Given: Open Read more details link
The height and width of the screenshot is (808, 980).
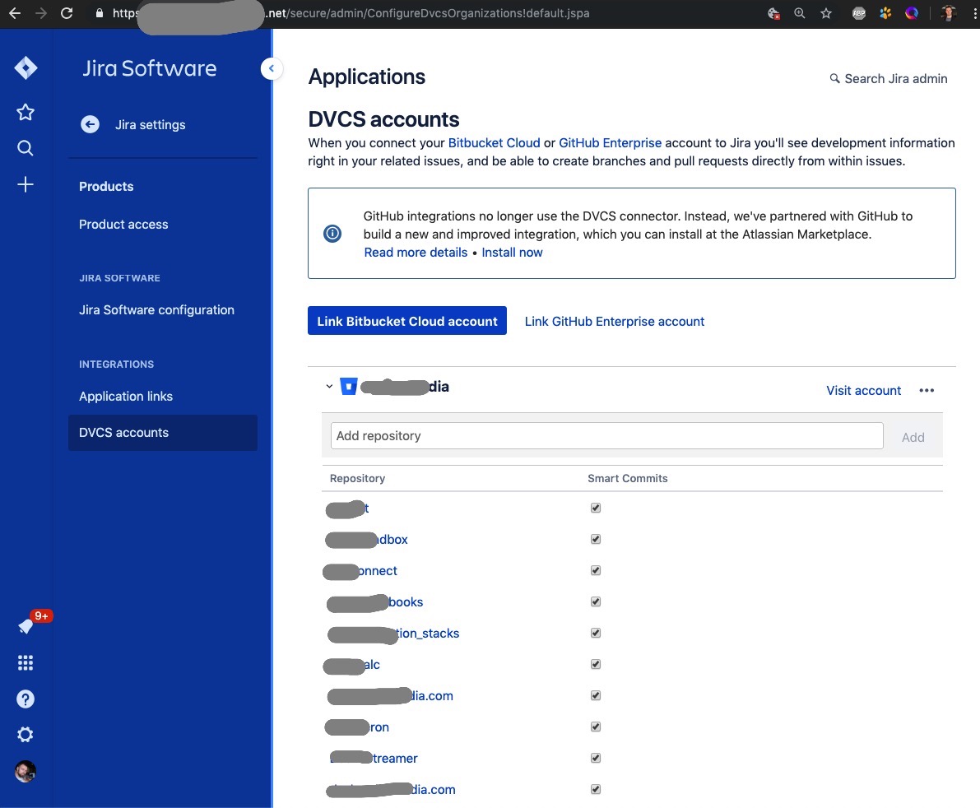Looking at the screenshot, I should click(416, 253).
